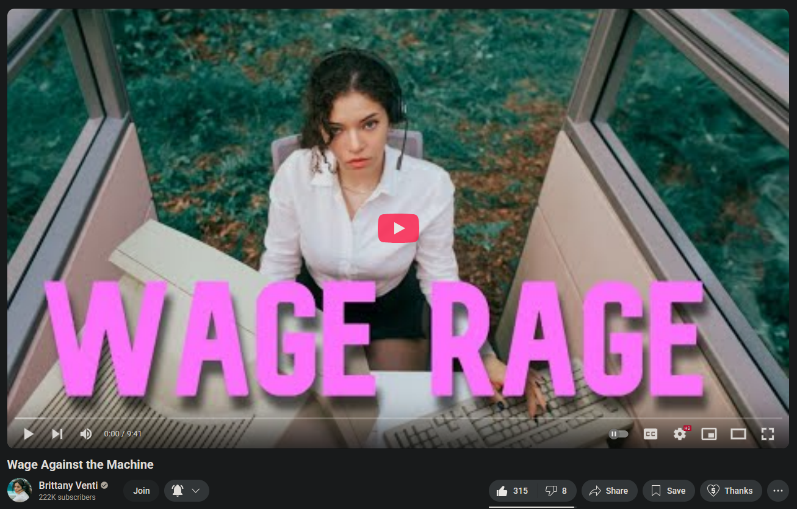This screenshot has width=797, height=509.
Task: Click the 0:00 / 9:41 time display
Action: [x=123, y=434]
